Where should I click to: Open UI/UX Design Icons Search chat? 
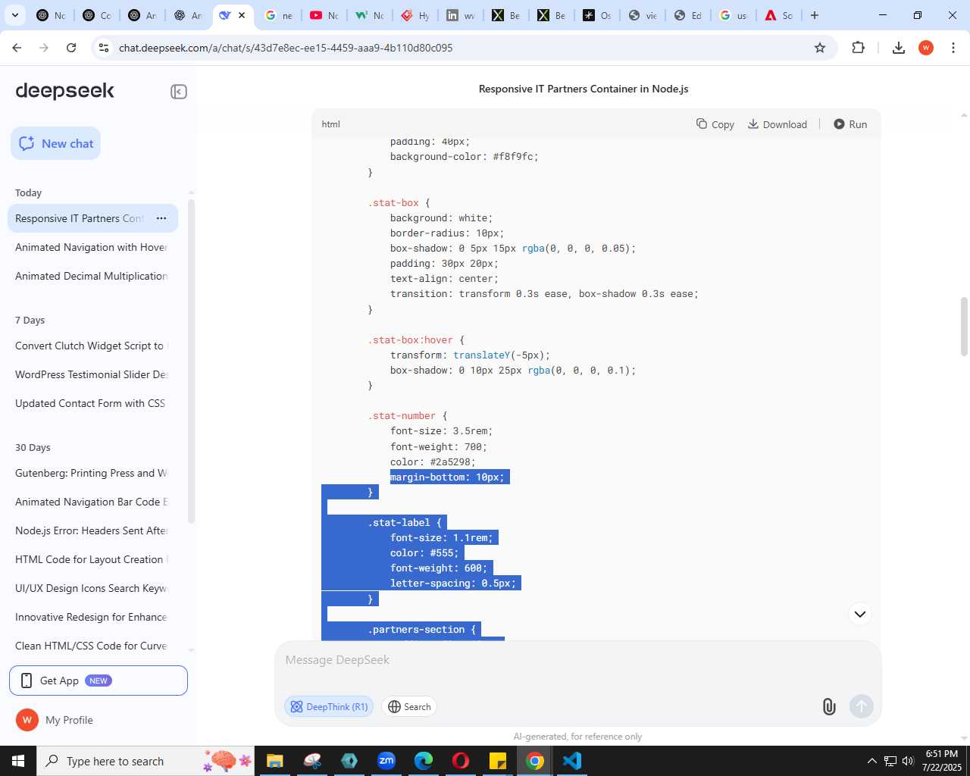[92, 588]
